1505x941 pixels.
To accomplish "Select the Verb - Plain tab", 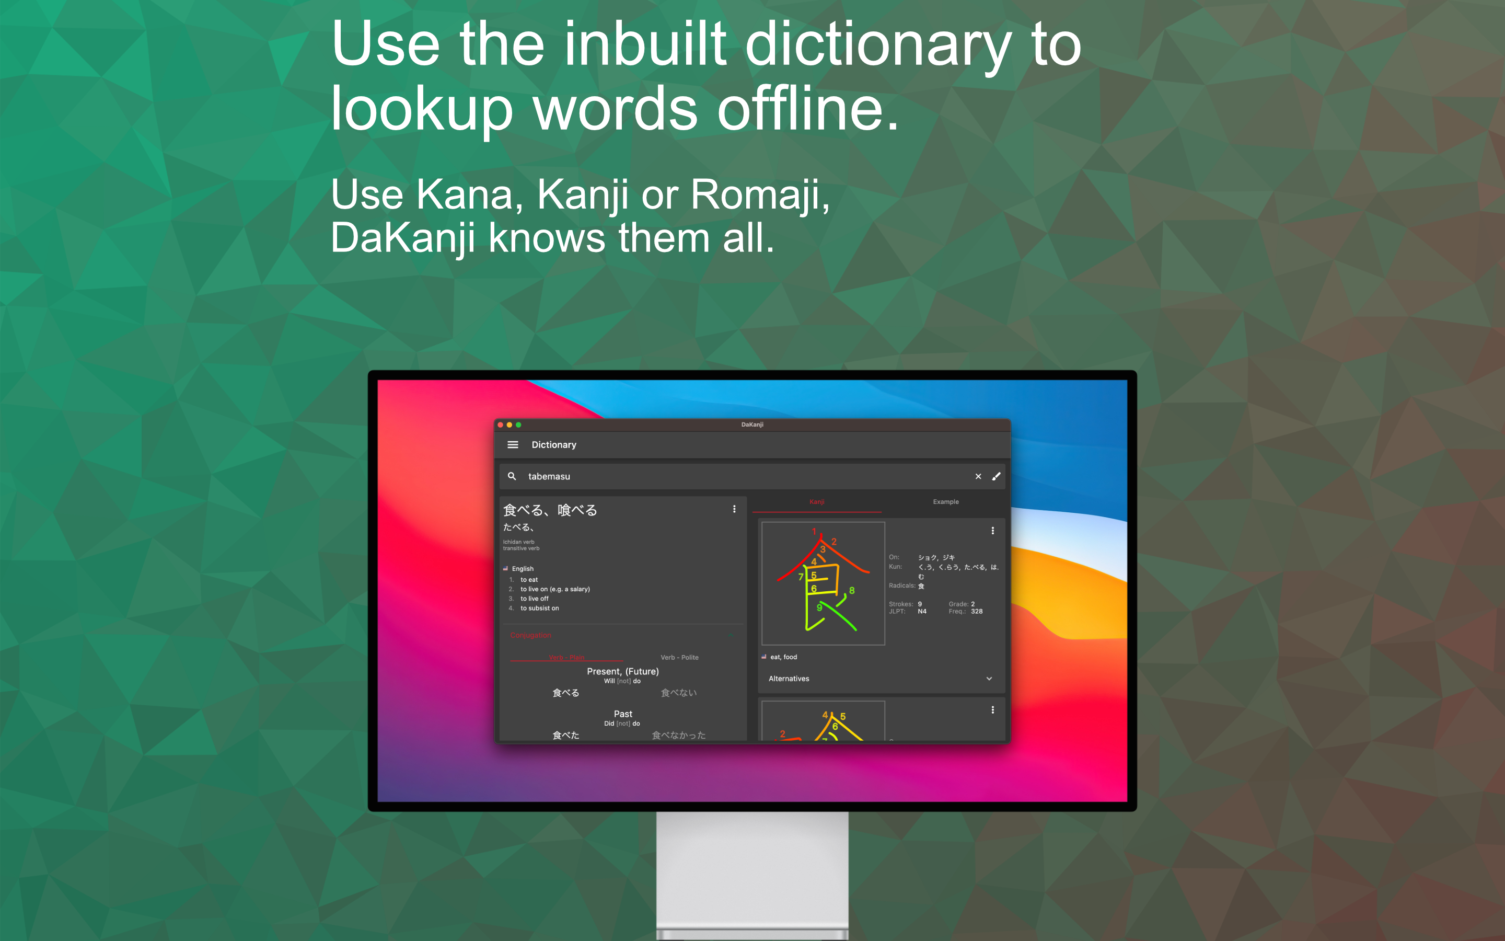I will (x=566, y=657).
